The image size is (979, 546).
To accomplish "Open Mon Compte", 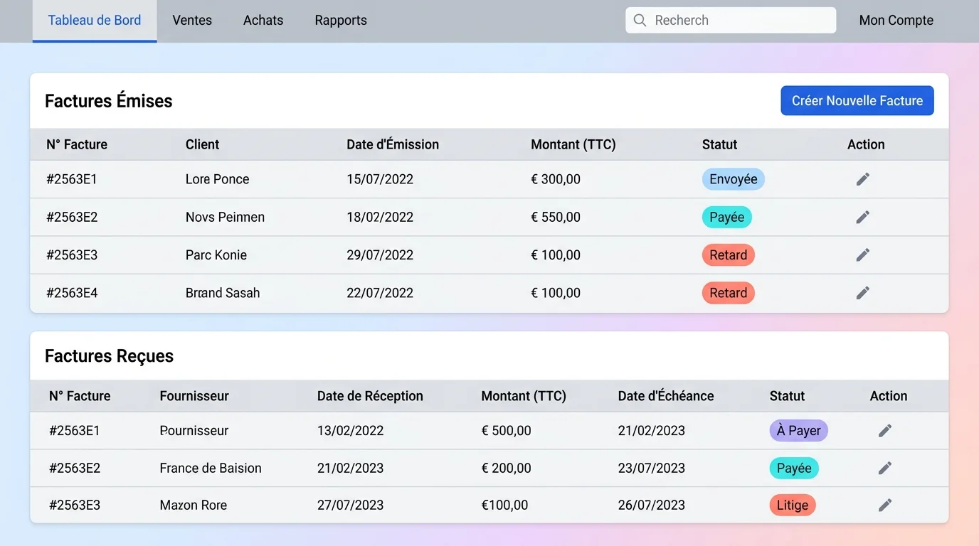I will click(896, 20).
